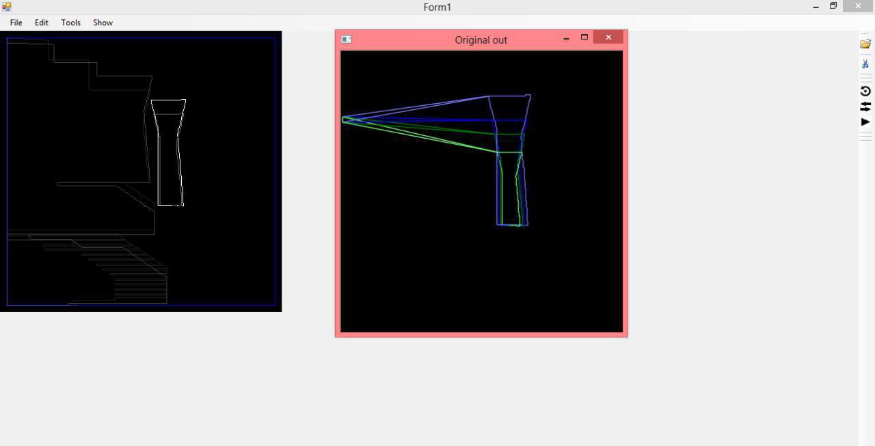Maximize the Original out window
The image size is (875, 446).
tap(584, 38)
